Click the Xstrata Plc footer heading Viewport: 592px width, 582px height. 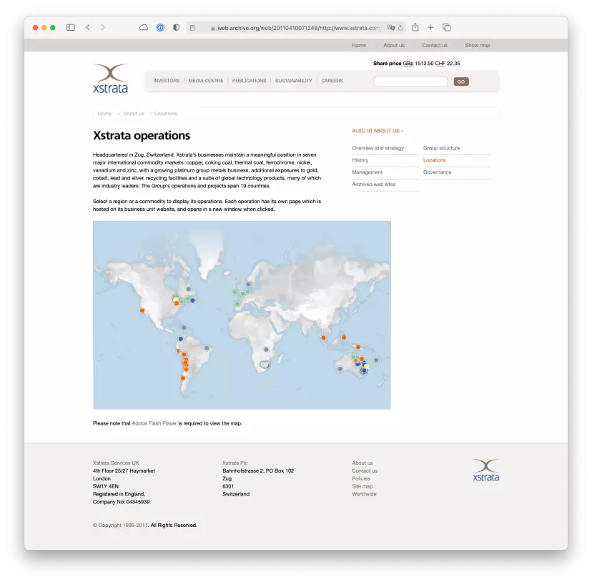tap(235, 463)
